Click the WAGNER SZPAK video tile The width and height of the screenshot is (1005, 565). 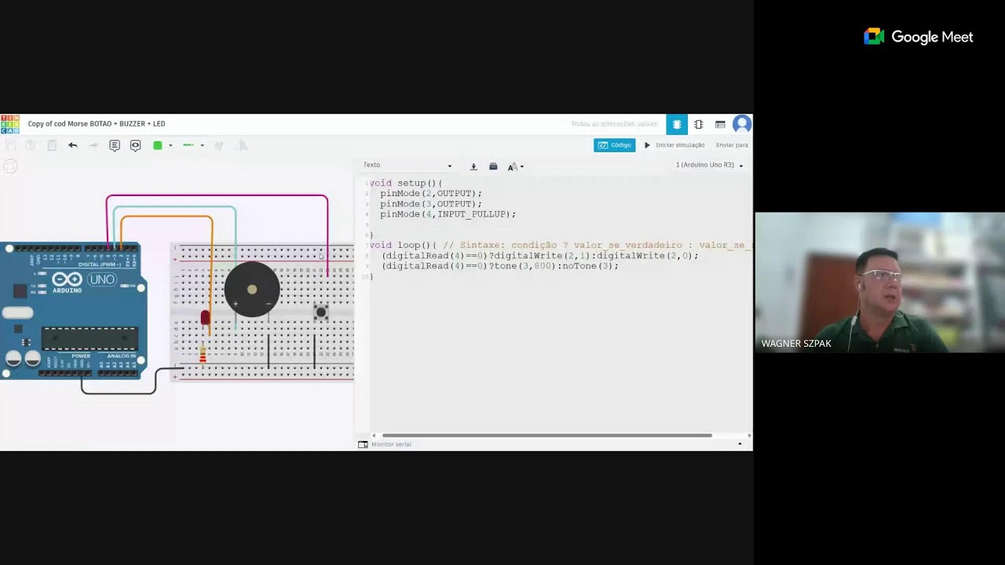[879, 282]
